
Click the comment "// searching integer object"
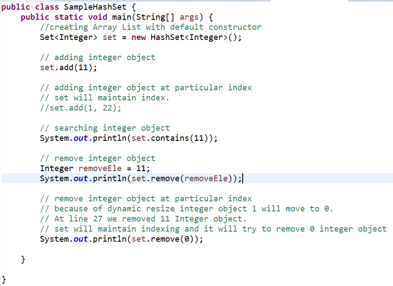click(105, 128)
